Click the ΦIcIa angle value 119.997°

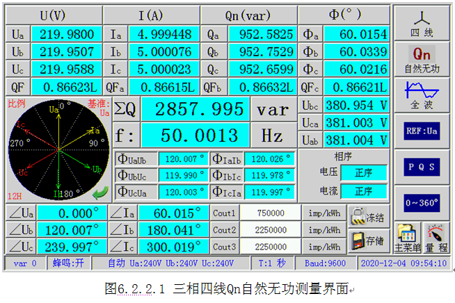(269, 192)
